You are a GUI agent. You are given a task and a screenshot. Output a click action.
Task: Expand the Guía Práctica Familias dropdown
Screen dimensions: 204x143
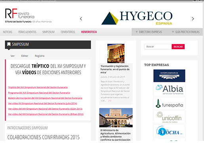point(186,32)
